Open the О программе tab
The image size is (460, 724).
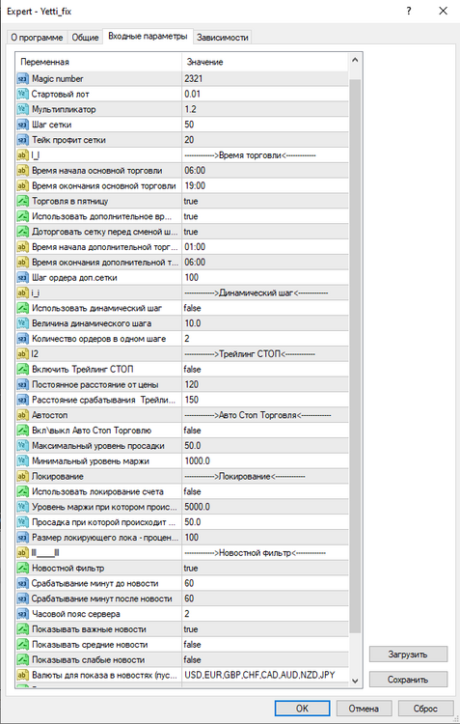coord(37,38)
